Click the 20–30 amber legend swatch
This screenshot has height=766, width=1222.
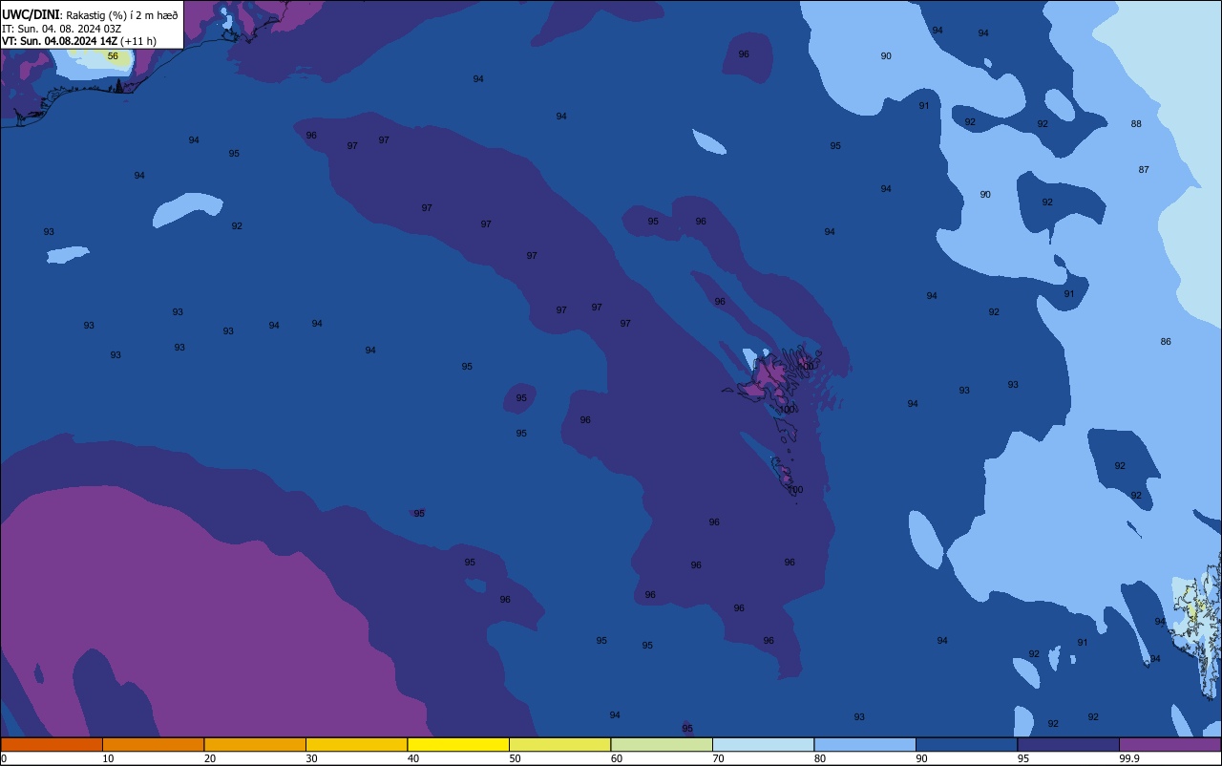click(255, 744)
